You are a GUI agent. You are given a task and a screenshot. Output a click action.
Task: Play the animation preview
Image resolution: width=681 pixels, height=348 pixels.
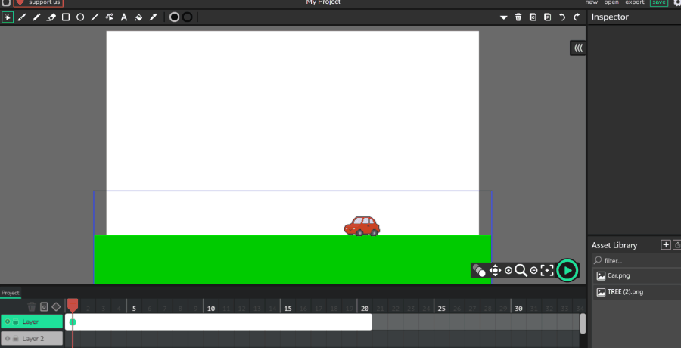567,270
